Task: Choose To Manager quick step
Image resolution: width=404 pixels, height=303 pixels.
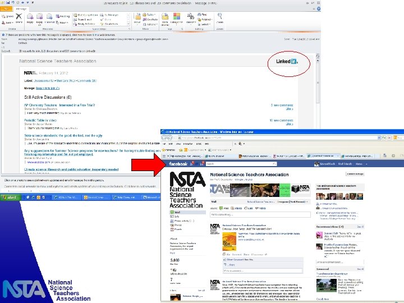Action: coord(109,15)
